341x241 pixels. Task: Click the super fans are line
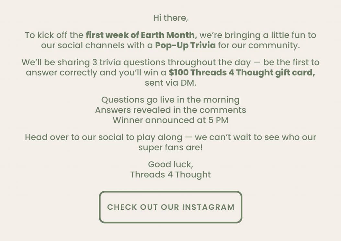click(170, 147)
